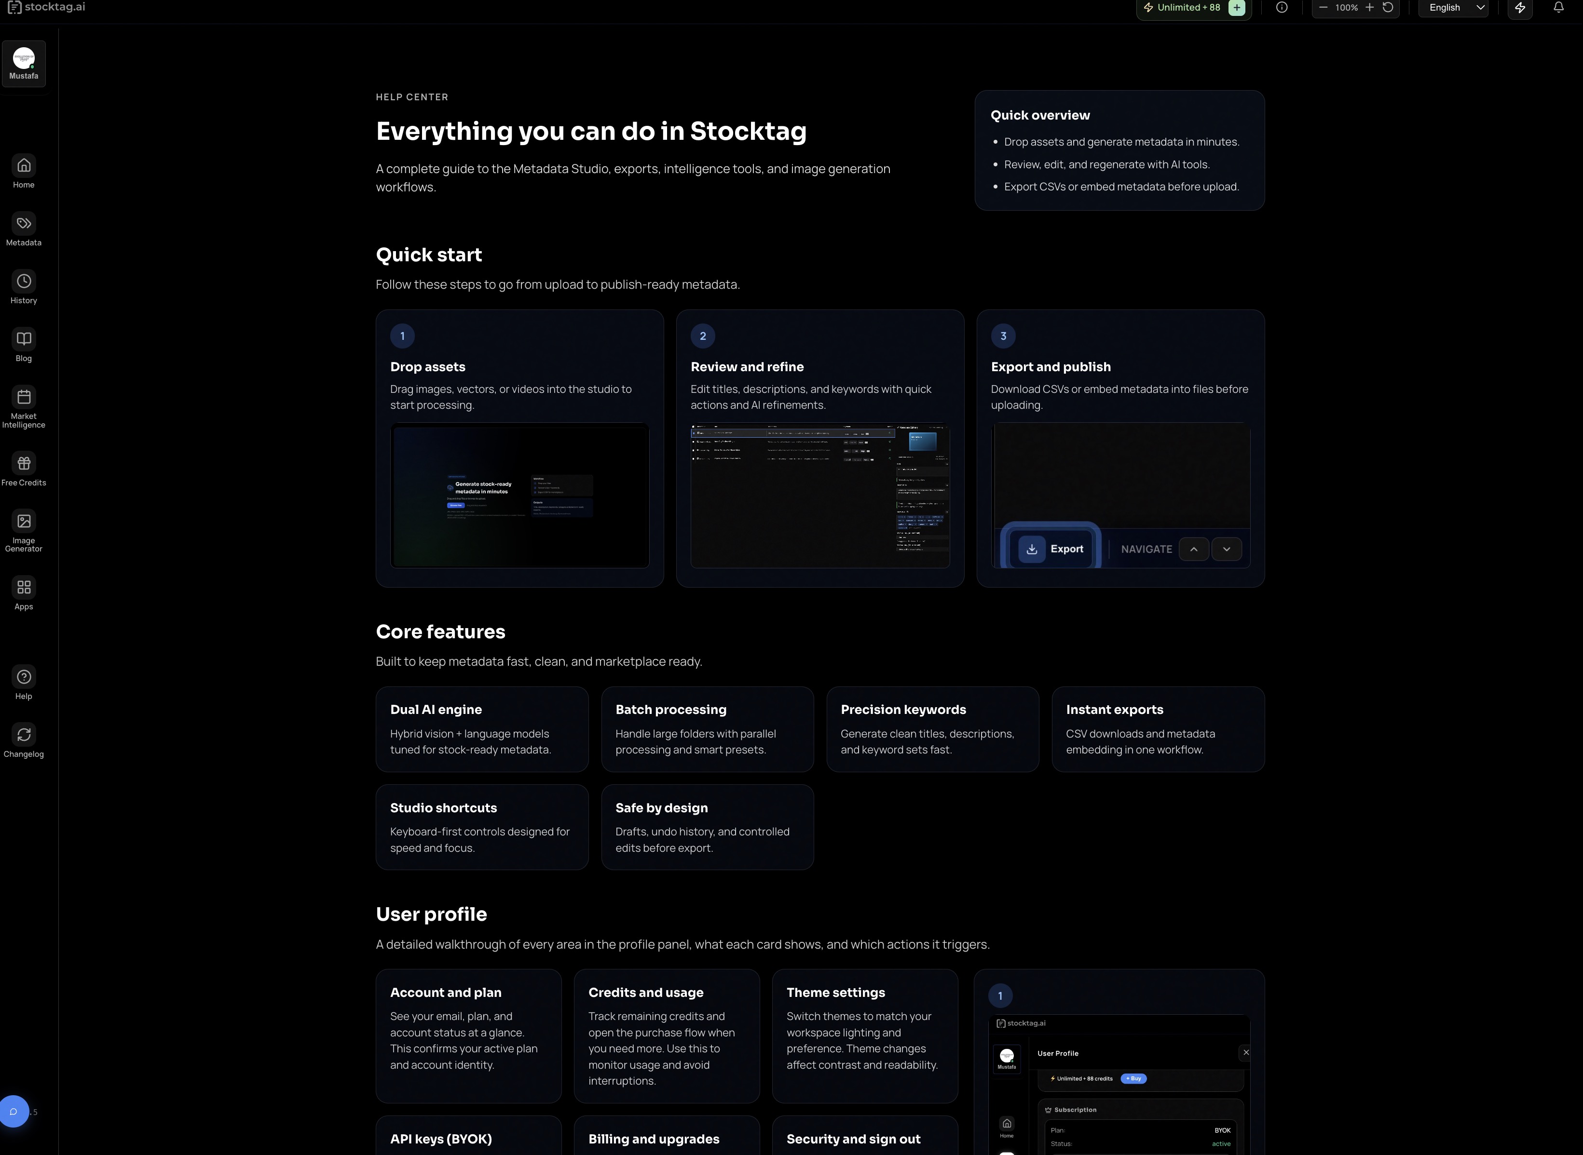The image size is (1583, 1155).
Task: Open Free Credits gift icon
Action: point(24,464)
